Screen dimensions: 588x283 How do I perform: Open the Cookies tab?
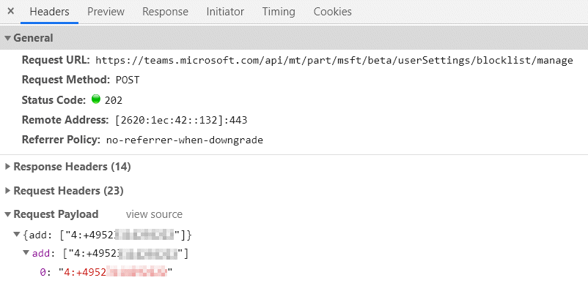point(333,12)
